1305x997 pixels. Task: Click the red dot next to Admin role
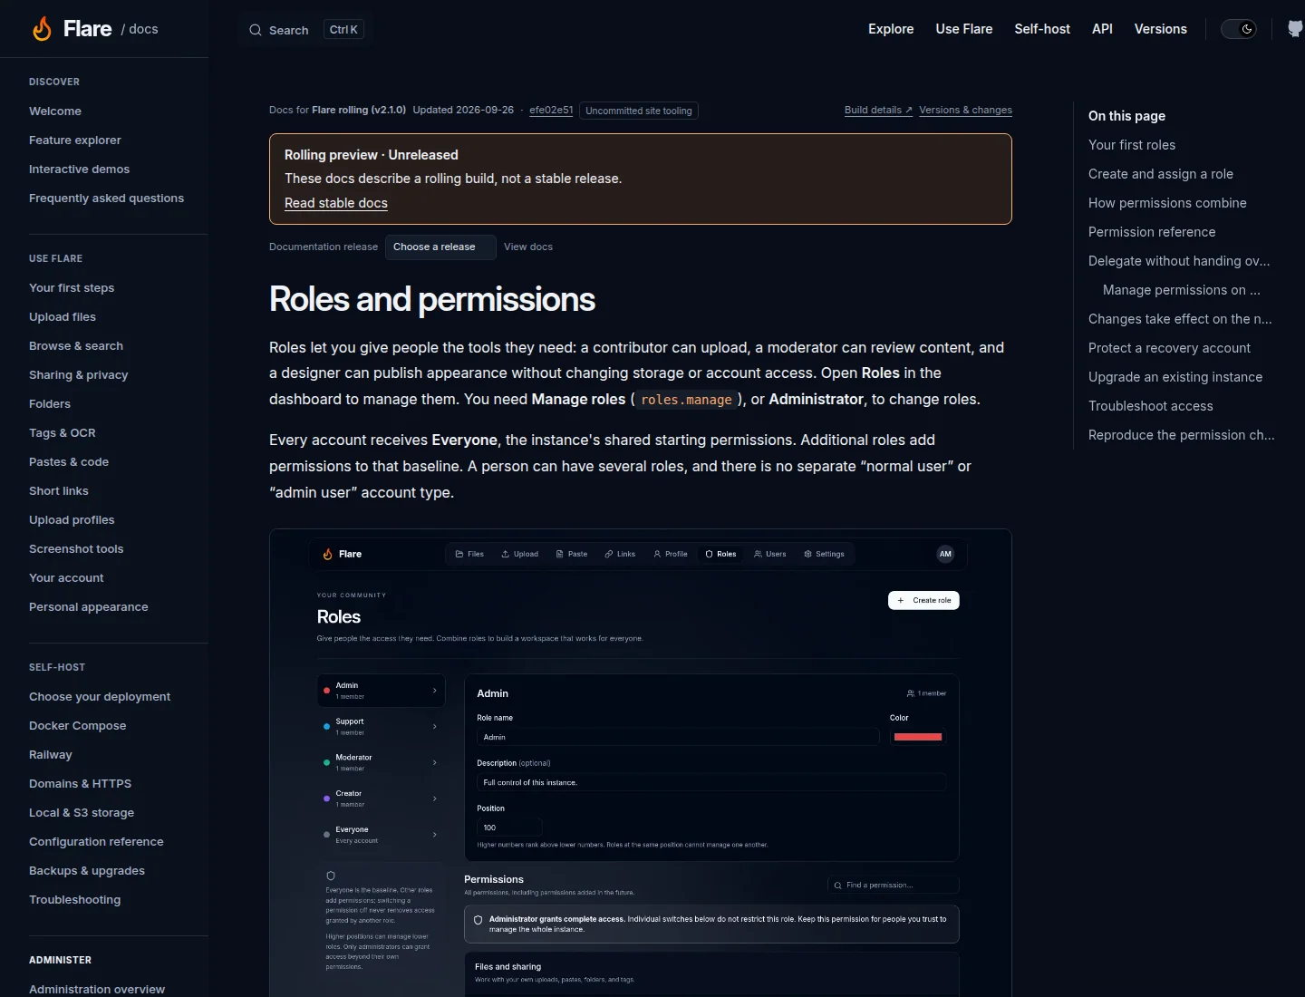326,691
